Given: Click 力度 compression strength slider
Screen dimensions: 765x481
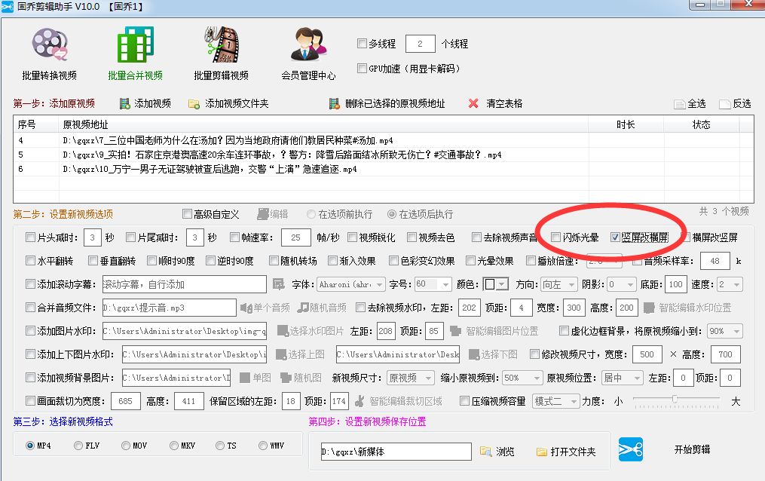Looking at the screenshot, I should click(676, 400).
